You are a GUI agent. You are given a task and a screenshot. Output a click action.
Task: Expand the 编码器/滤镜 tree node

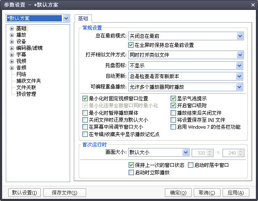click(12, 48)
